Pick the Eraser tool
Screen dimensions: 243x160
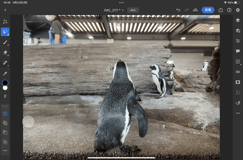coord(5,53)
